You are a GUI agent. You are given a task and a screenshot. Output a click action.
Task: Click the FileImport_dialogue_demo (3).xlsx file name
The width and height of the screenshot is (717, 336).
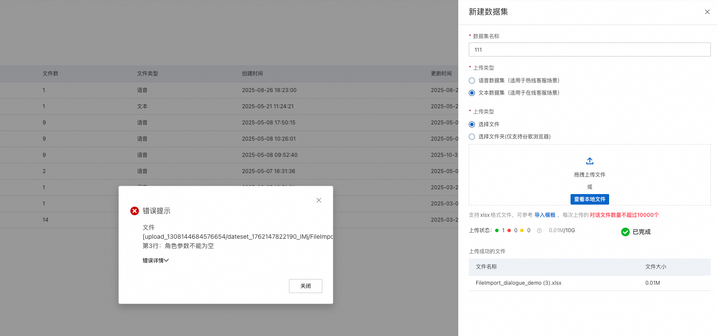[518, 283]
